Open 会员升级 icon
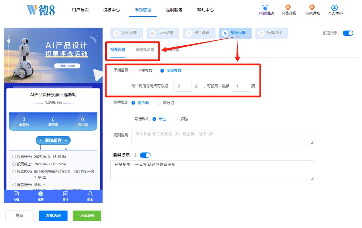 coord(288,8)
